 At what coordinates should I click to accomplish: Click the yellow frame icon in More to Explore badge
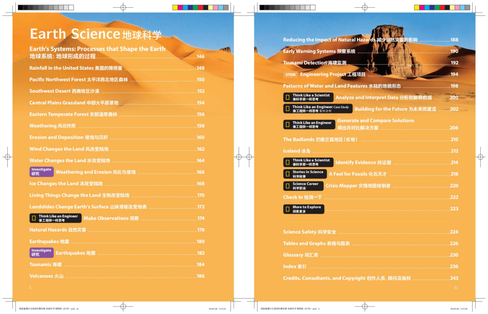tap(287, 209)
